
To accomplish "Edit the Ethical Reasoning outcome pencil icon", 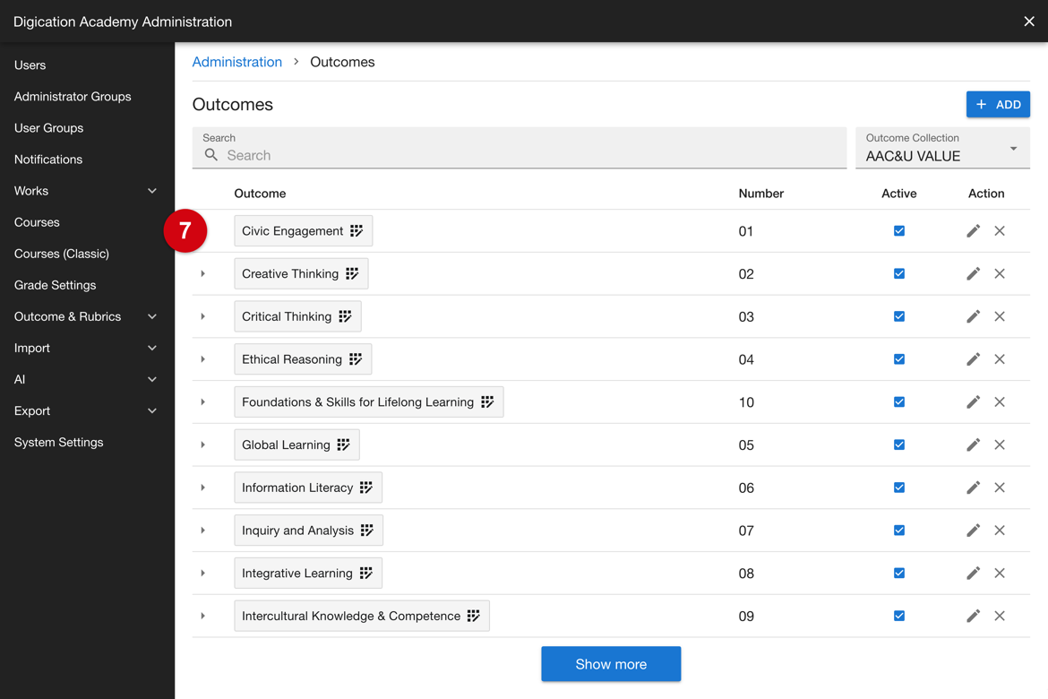I will [x=973, y=359].
